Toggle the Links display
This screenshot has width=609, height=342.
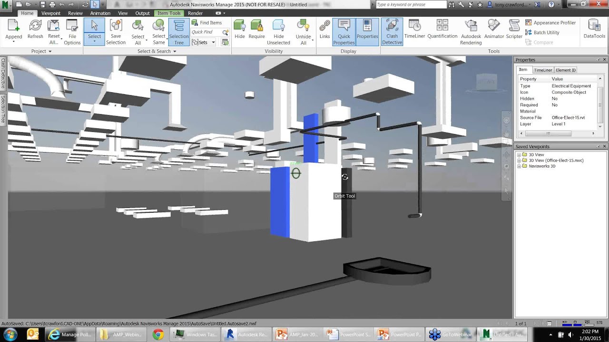[324, 29]
